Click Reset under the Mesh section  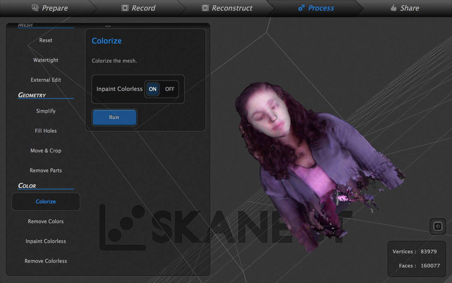[46, 40]
